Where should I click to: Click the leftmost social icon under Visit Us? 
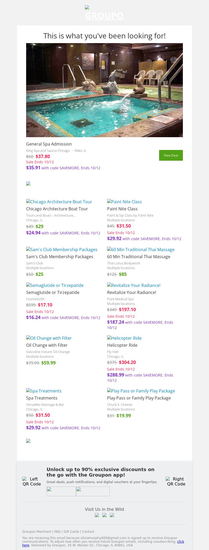(97, 515)
